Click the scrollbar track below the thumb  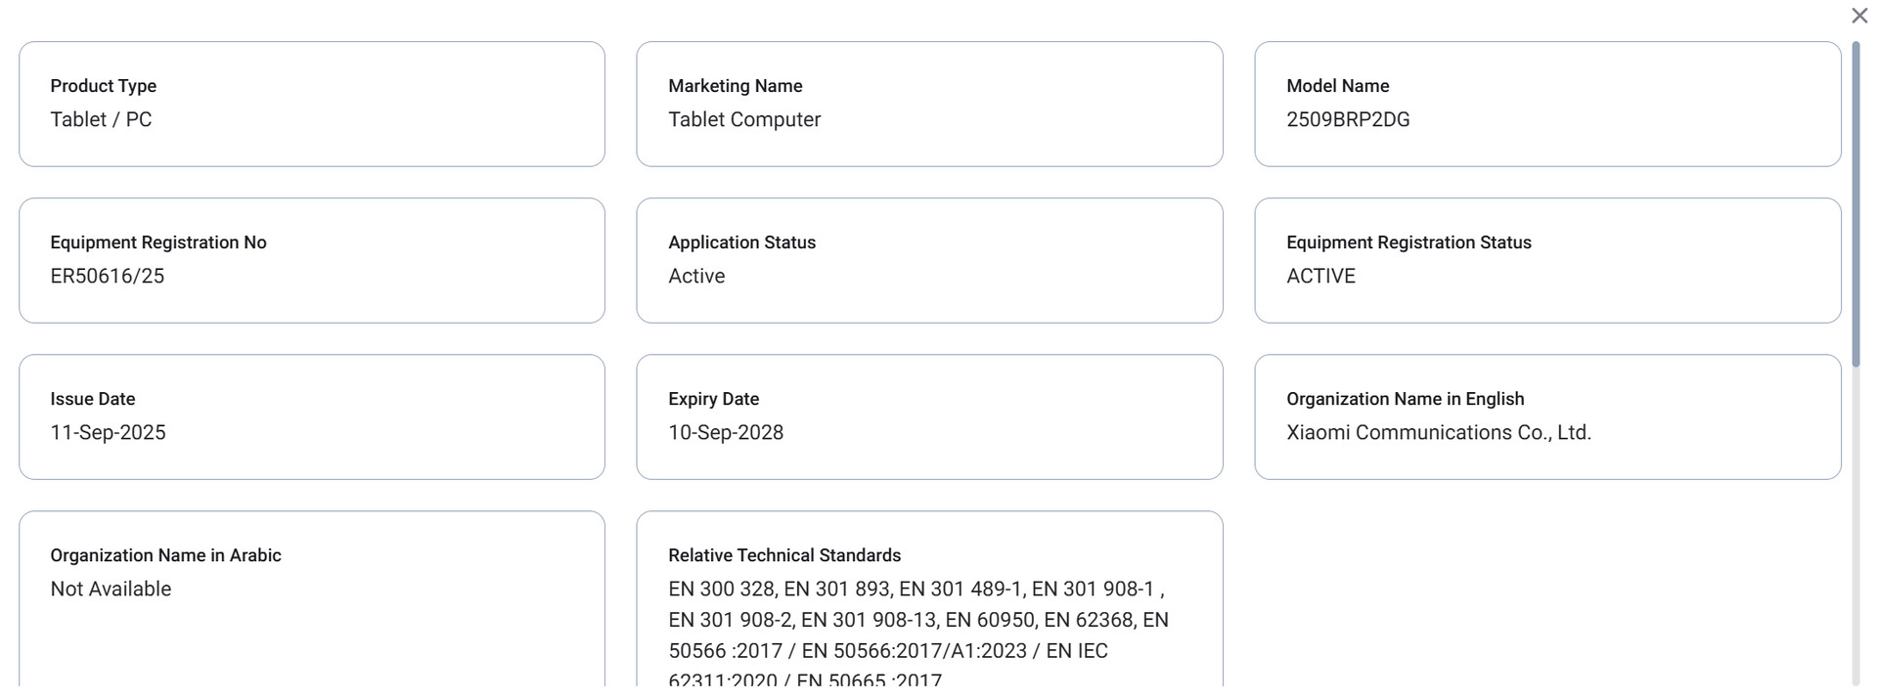click(1856, 528)
